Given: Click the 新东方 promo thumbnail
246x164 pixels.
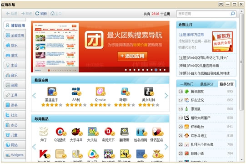Looking at the screenshot, I should 222,41.
